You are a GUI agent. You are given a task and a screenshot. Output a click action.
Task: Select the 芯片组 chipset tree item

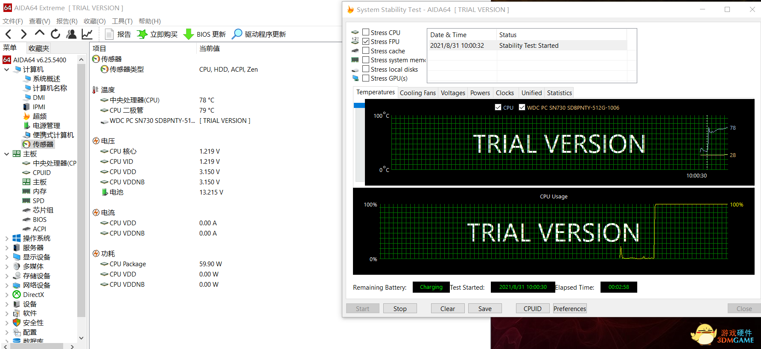pos(43,210)
